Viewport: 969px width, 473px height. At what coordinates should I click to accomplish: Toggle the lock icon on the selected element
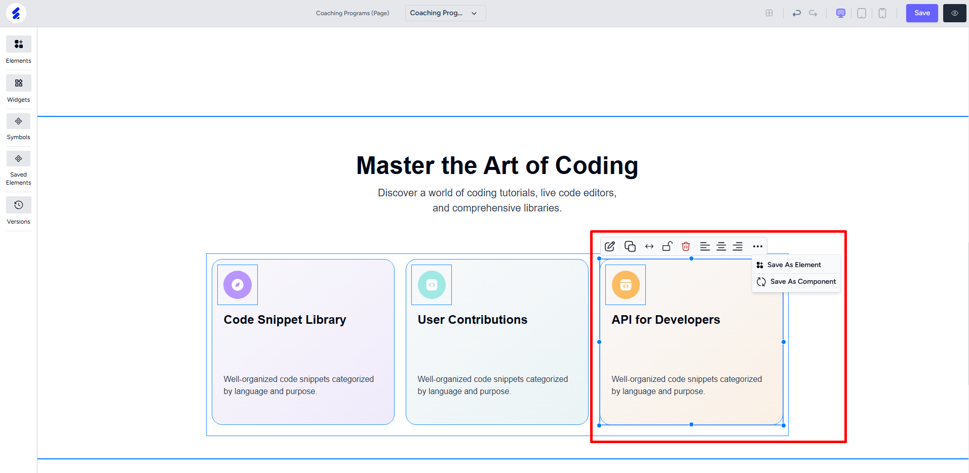pyautogui.click(x=668, y=246)
